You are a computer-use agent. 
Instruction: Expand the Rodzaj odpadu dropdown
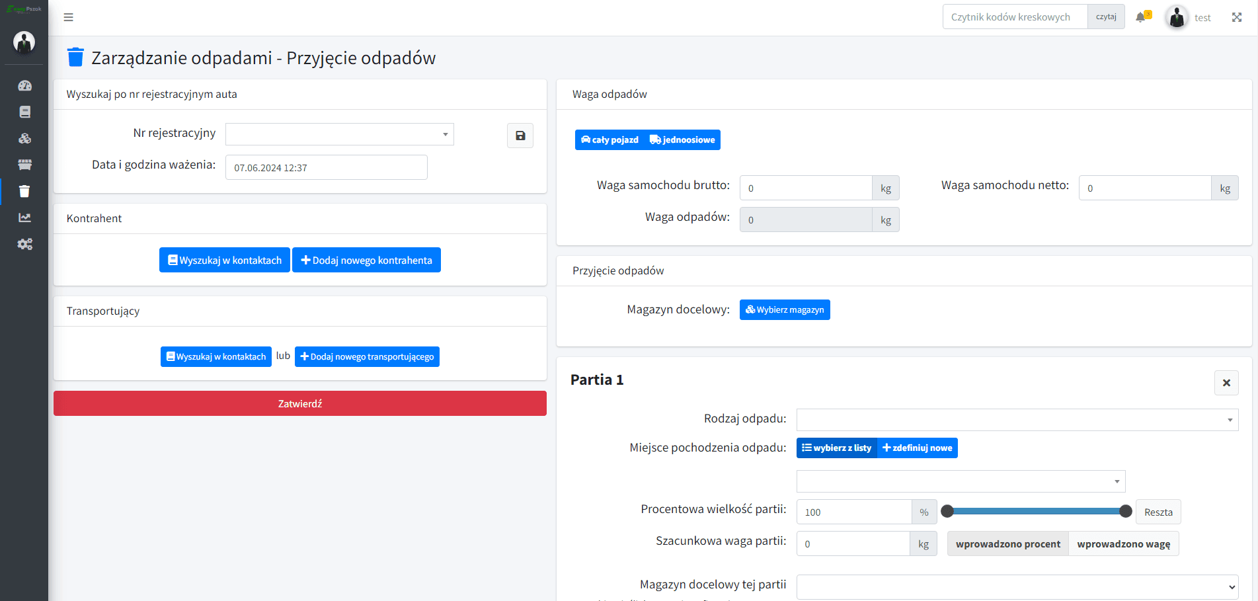[1017, 420]
